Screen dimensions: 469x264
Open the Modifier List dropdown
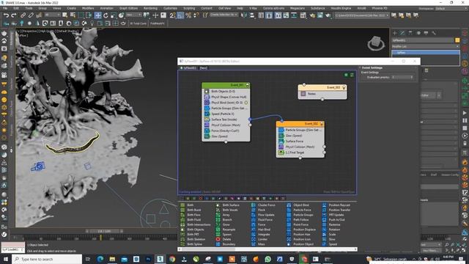(425, 46)
